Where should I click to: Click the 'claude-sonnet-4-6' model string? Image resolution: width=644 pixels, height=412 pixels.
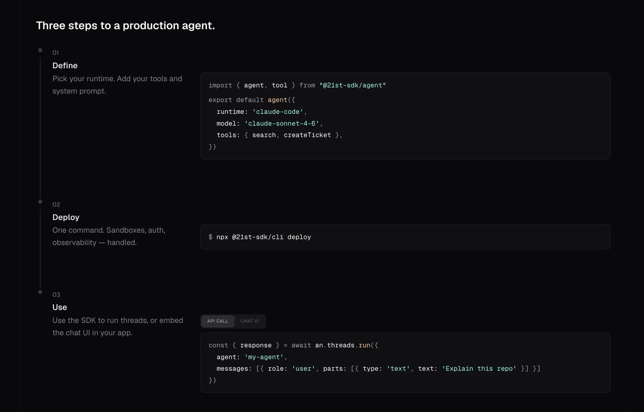pyautogui.click(x=282, y=123)
